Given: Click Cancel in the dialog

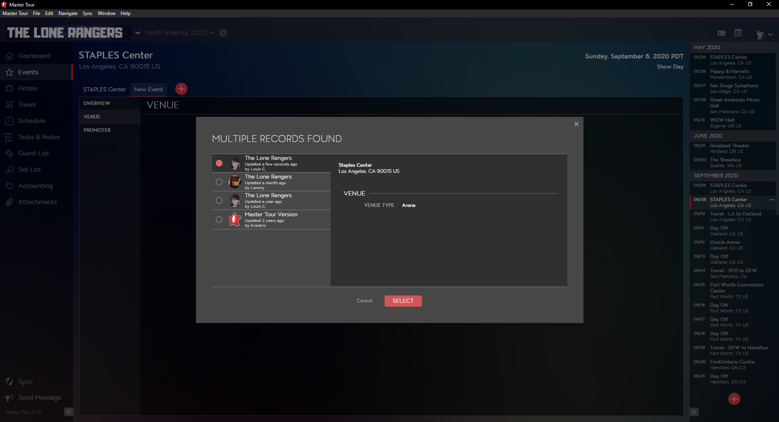Looking at the screenshot, I should pyautogui.click(x=365, y=301).
